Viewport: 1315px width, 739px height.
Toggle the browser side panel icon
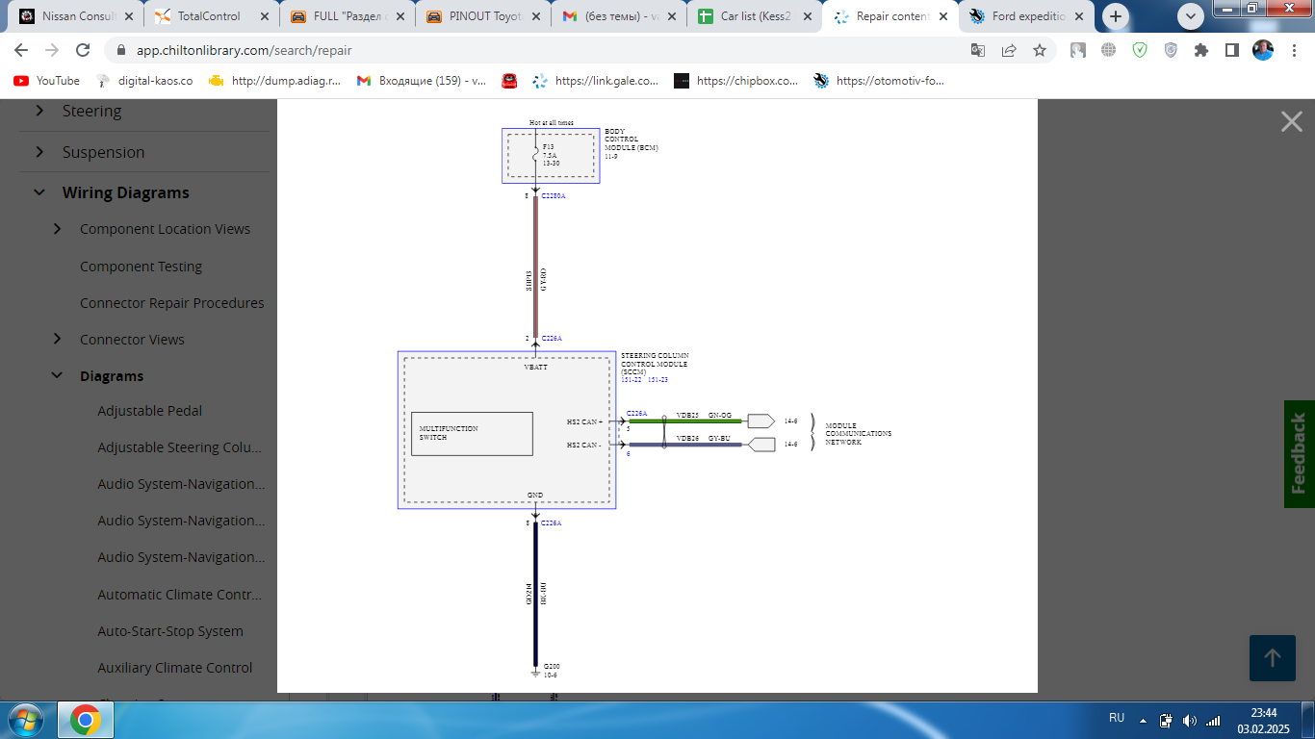pos(1231,50)
